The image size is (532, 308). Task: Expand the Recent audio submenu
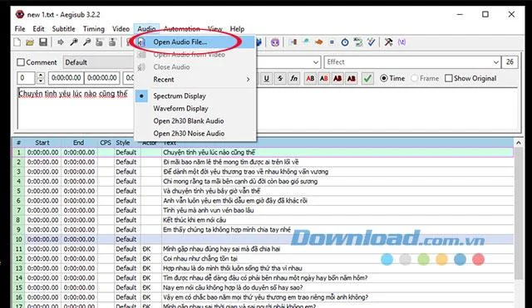[x=195, y=80]
